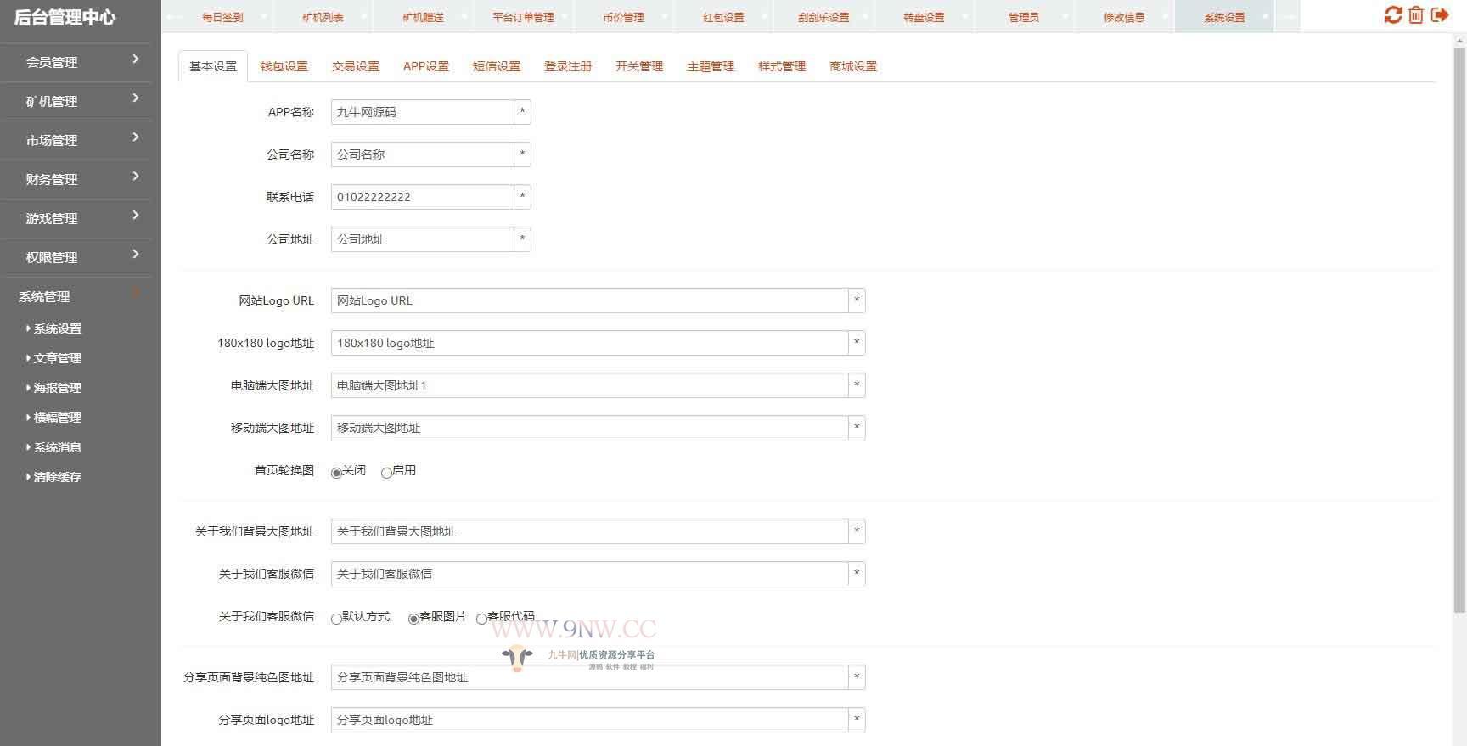Choose the 客服代码 radio option
Screen dimensions: 1467x746
tap(482, 619)
